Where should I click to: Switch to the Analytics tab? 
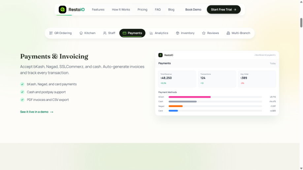(159, 33)
